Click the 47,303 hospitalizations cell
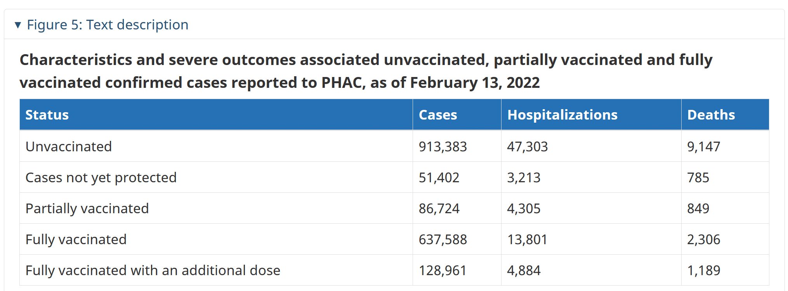The image size is (788, 291). pos(527,147)
